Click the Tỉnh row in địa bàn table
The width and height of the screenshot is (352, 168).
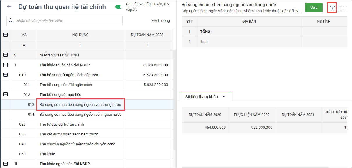[204, 42]
